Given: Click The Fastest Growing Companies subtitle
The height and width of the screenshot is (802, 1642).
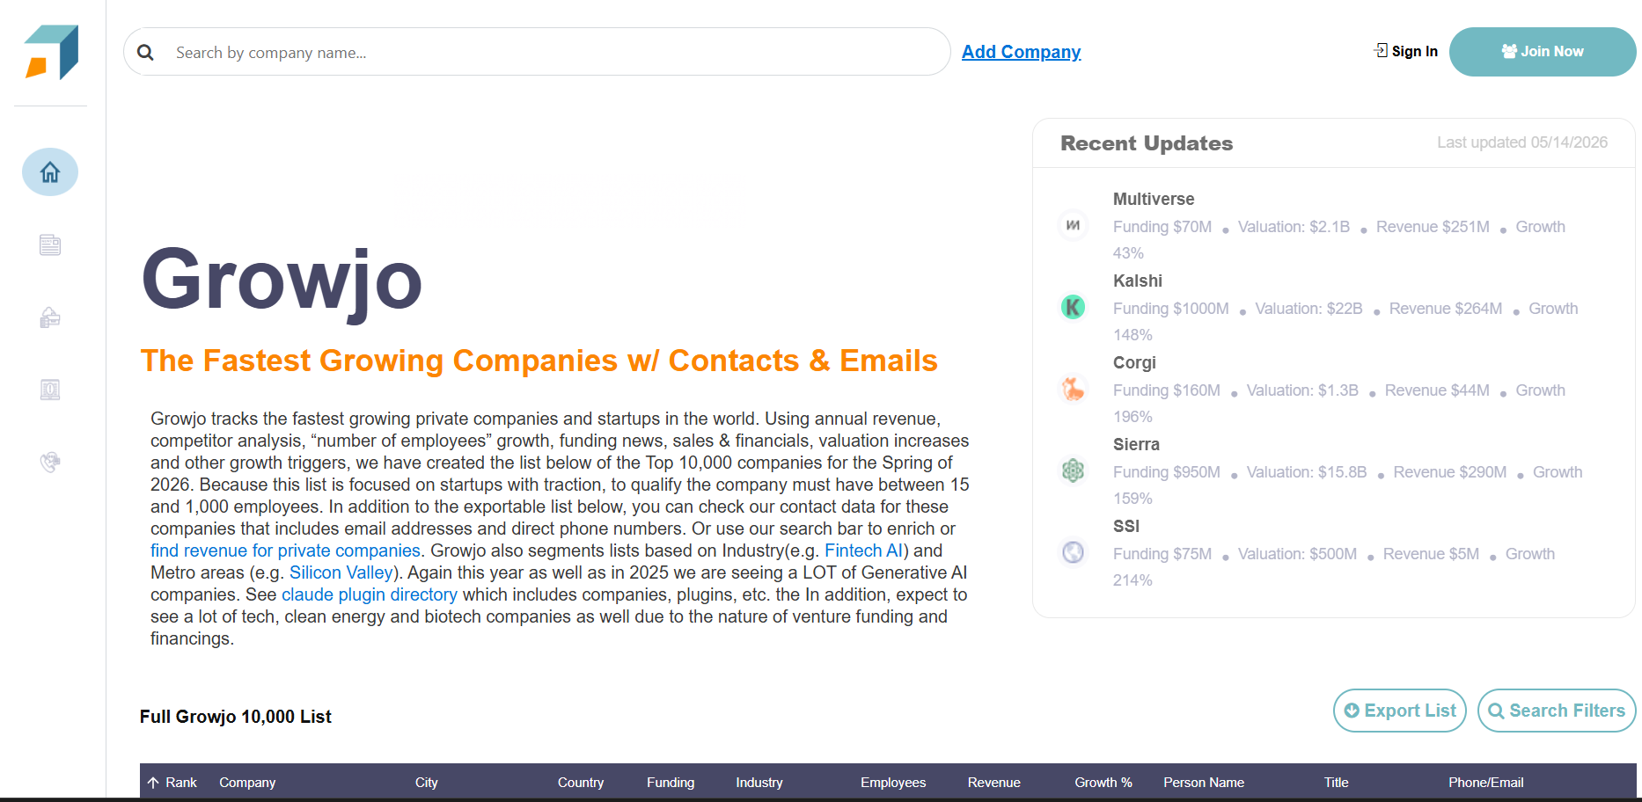Looking at the screenshot, I should point(539,361).
